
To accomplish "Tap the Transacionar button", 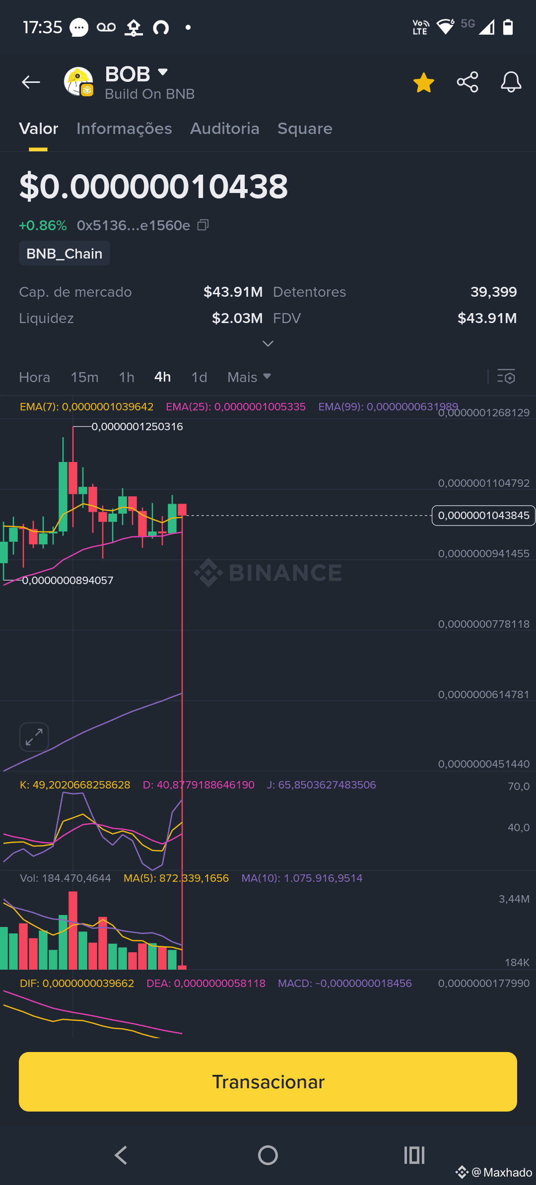I will tap(268, 1081).
